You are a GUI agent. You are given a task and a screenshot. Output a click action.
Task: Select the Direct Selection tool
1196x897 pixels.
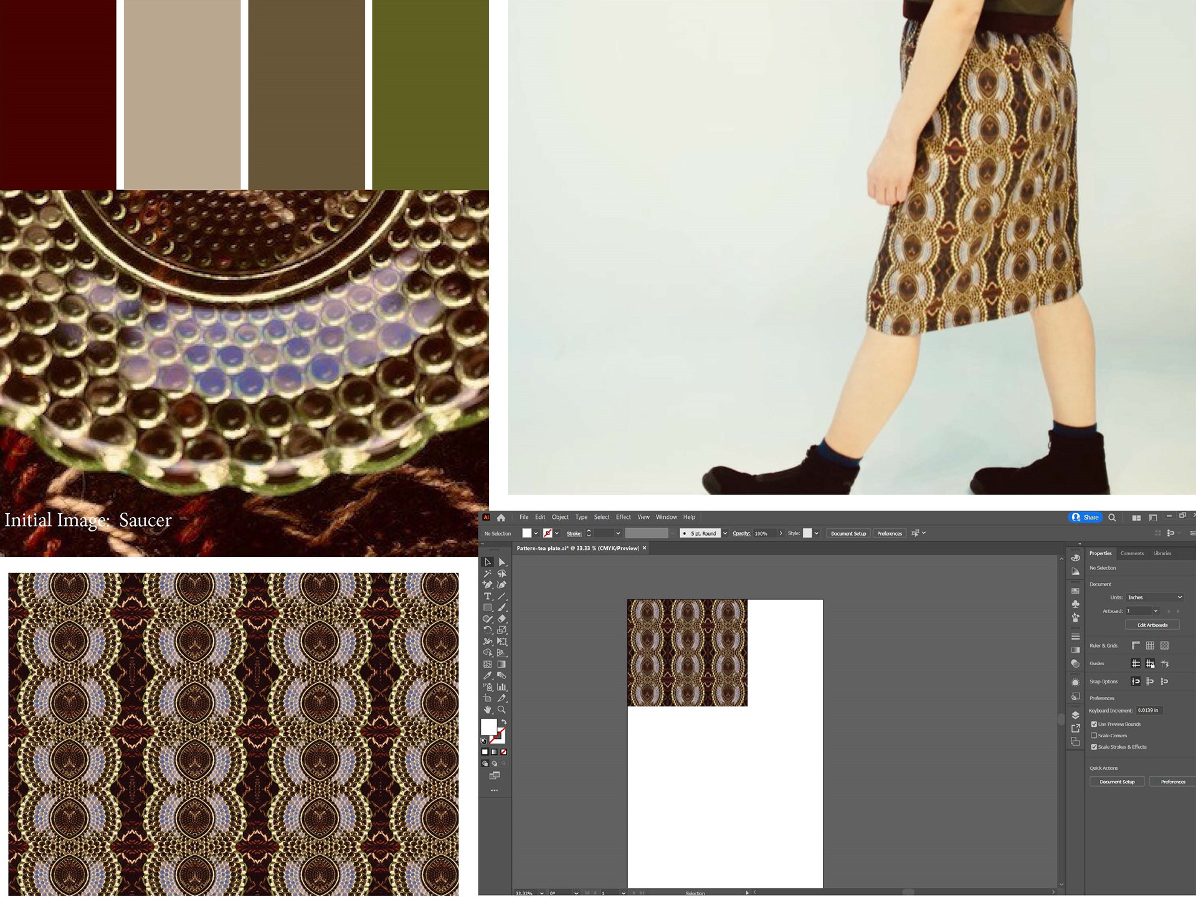coord(502,562)
